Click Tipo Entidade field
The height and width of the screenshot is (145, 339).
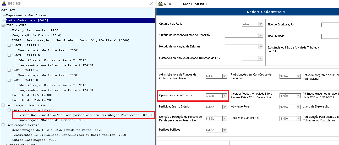click(330, 36)
